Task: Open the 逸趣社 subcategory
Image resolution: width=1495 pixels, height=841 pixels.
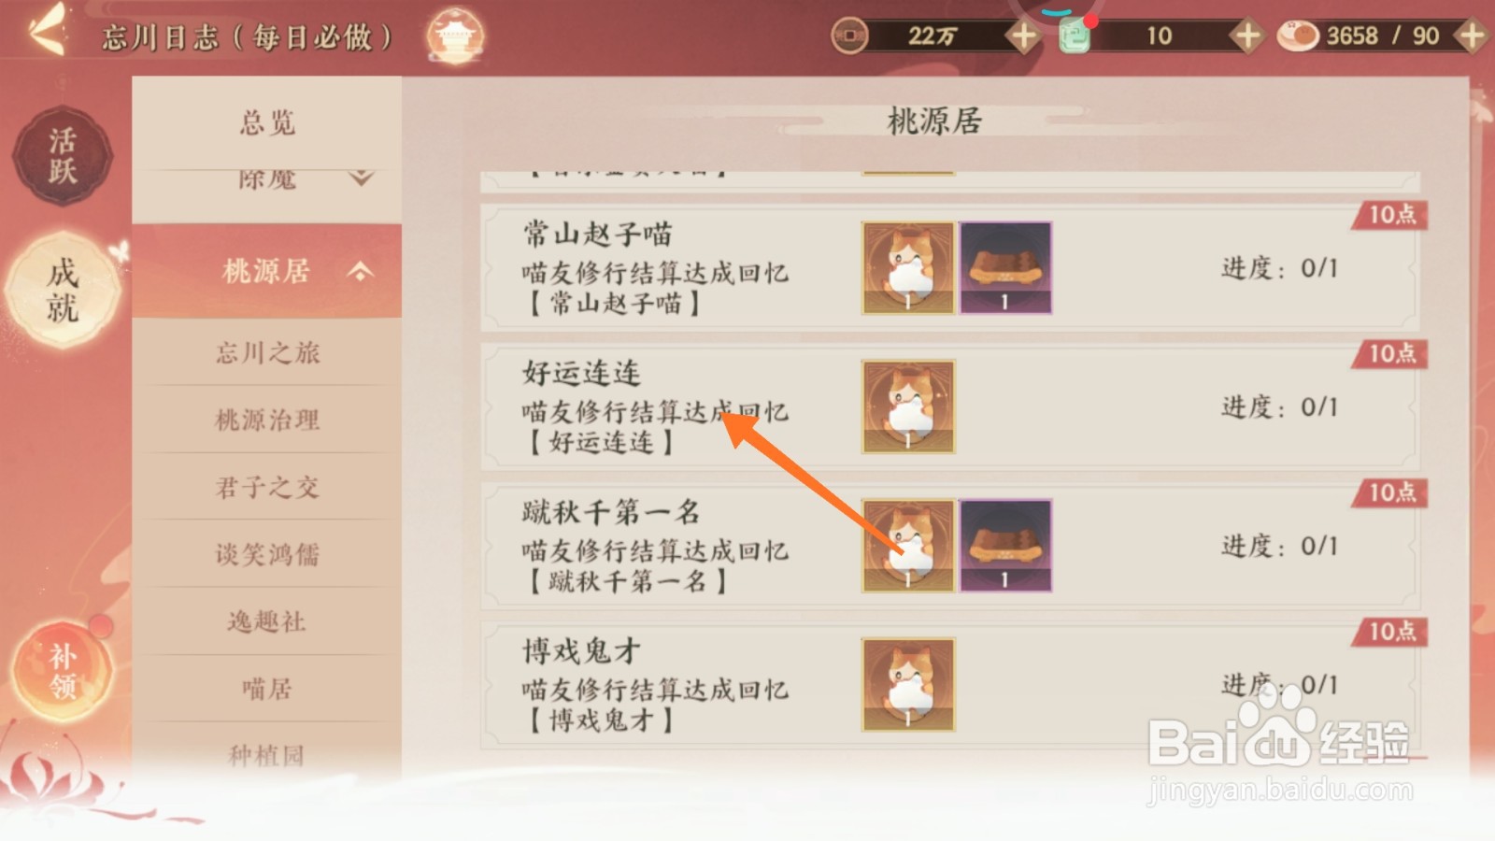Action: click(x=267, y=621)
